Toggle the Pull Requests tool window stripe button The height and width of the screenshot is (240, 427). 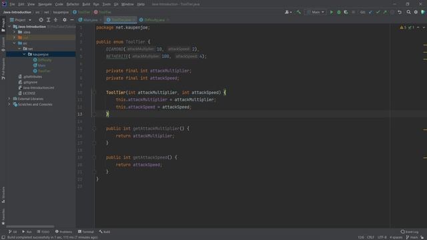[x=3, y=68]
